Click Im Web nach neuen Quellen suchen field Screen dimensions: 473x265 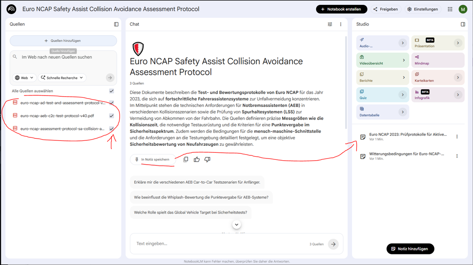pos(63,57)
